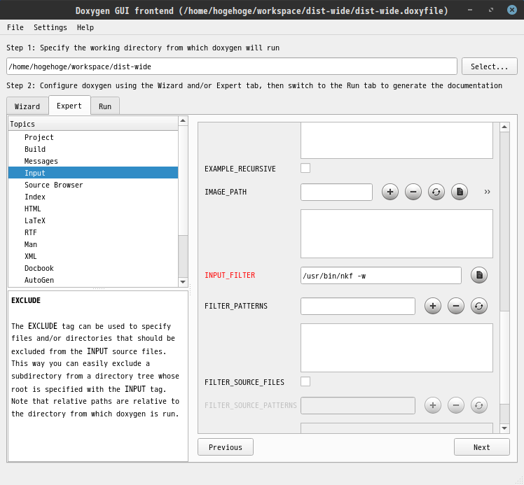The height and width of the screenshot is (485, 524).
Task: Switch to the Expert tab
Action: pos(69,106)
